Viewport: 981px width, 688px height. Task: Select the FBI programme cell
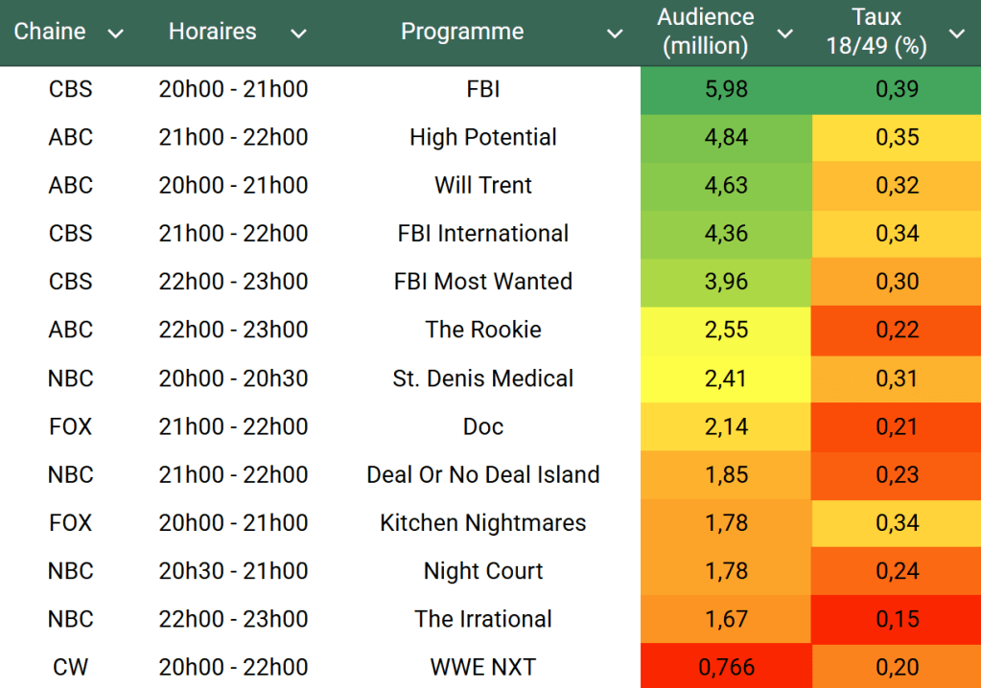(482, 90)
